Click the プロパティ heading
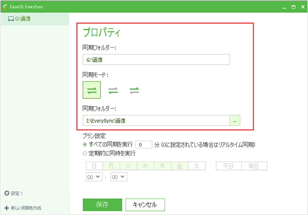 click(101, 32)
